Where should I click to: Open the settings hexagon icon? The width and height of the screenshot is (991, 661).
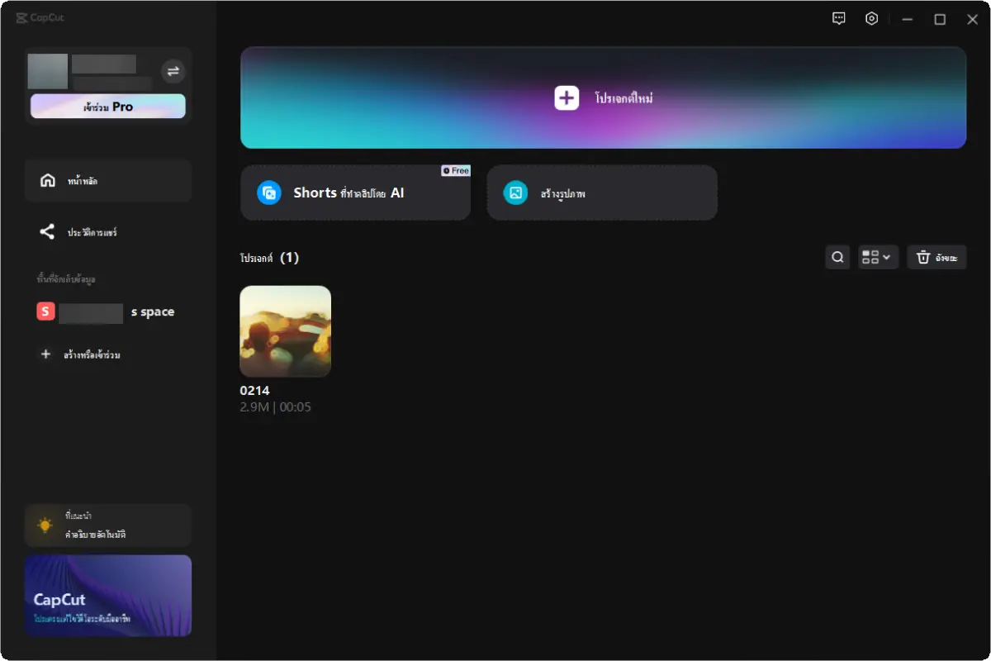tap(871, 18)
